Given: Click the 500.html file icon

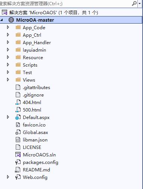Looking at the screenshot, I should pyautogui.click(x=18, y=110).
